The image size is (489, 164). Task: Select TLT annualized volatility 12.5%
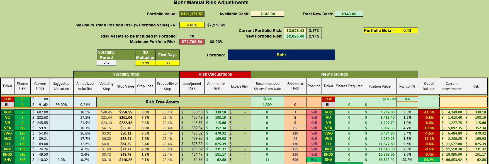(85, 144)
